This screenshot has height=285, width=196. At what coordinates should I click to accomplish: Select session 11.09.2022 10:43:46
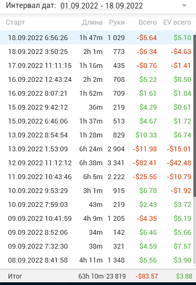pyautogui.click(x=97, y=176)
